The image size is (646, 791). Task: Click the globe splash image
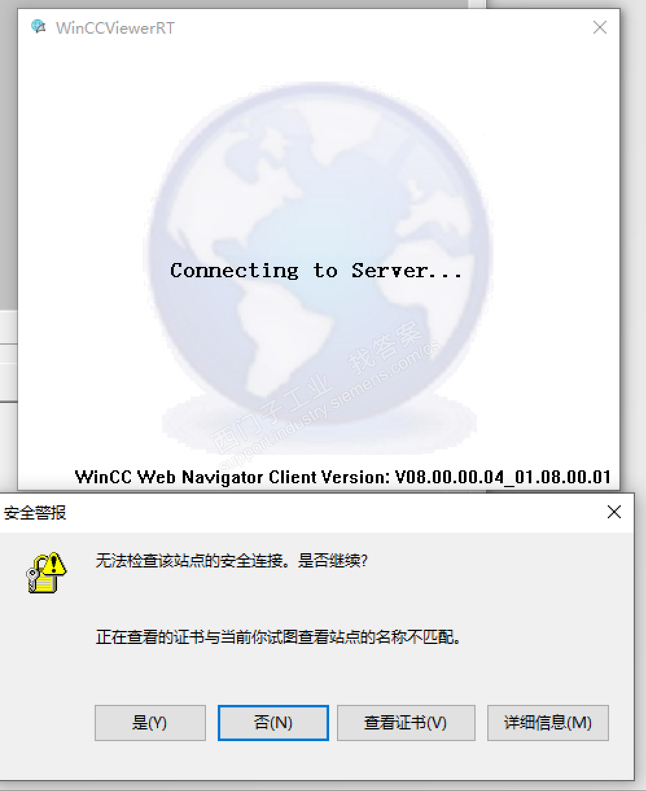(x=317, y=266)
